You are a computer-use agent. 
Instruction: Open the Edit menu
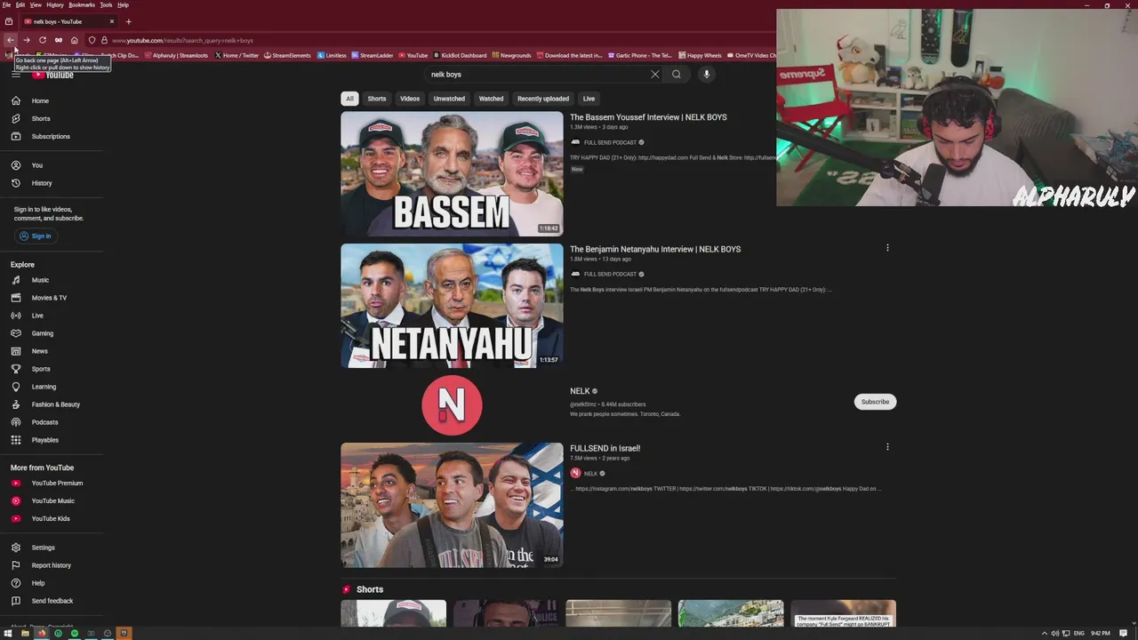tap(20, 4)
